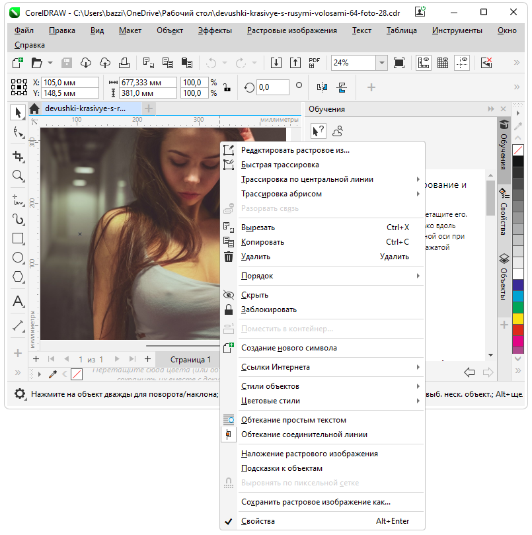Click Скрыть to hide the object
The height and width of the screenshot is (535, 532).
point(323,295)
